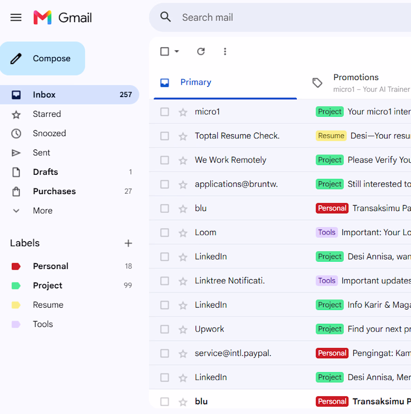Star the Linktree Notifications email
The height and width of the screenshot is (414, 411).
coord(183,281)
